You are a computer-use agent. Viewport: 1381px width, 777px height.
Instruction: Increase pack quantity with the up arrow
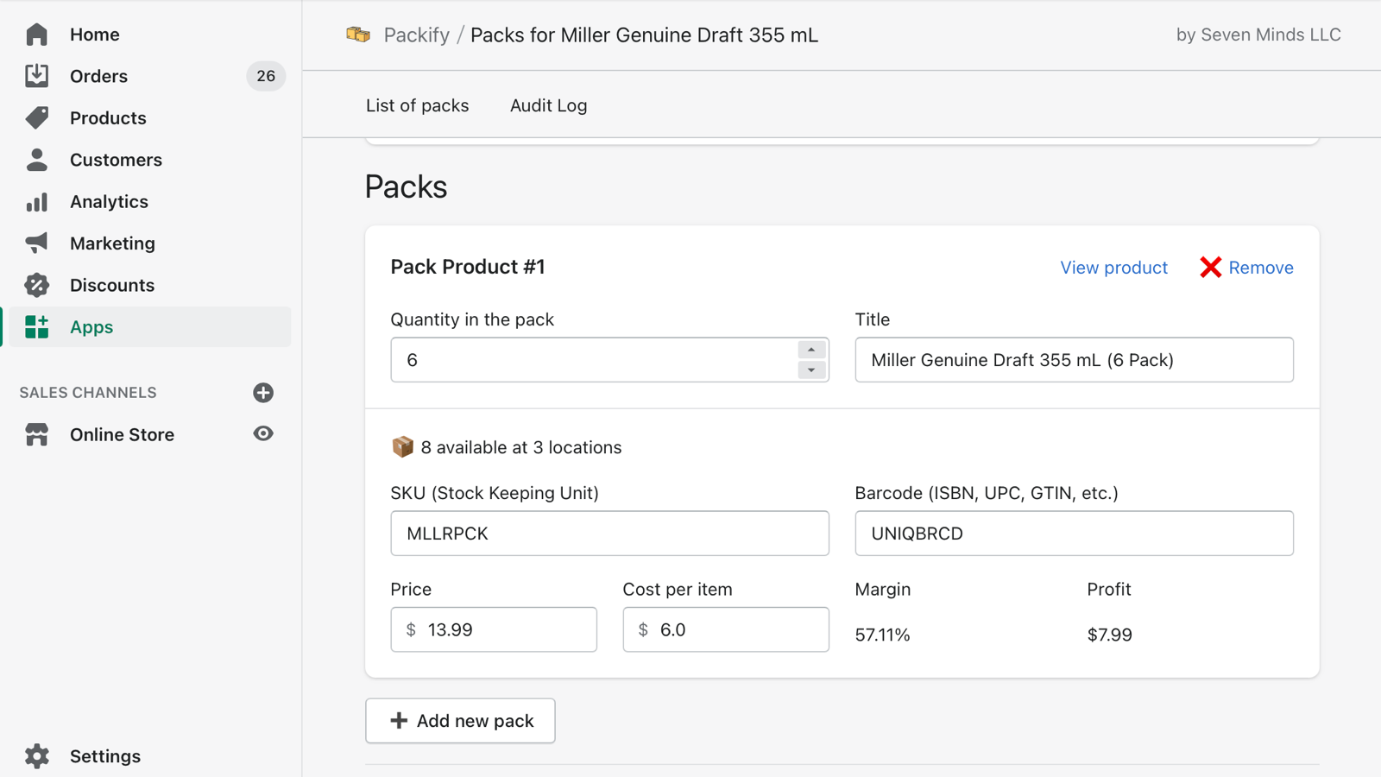(811, 350)
